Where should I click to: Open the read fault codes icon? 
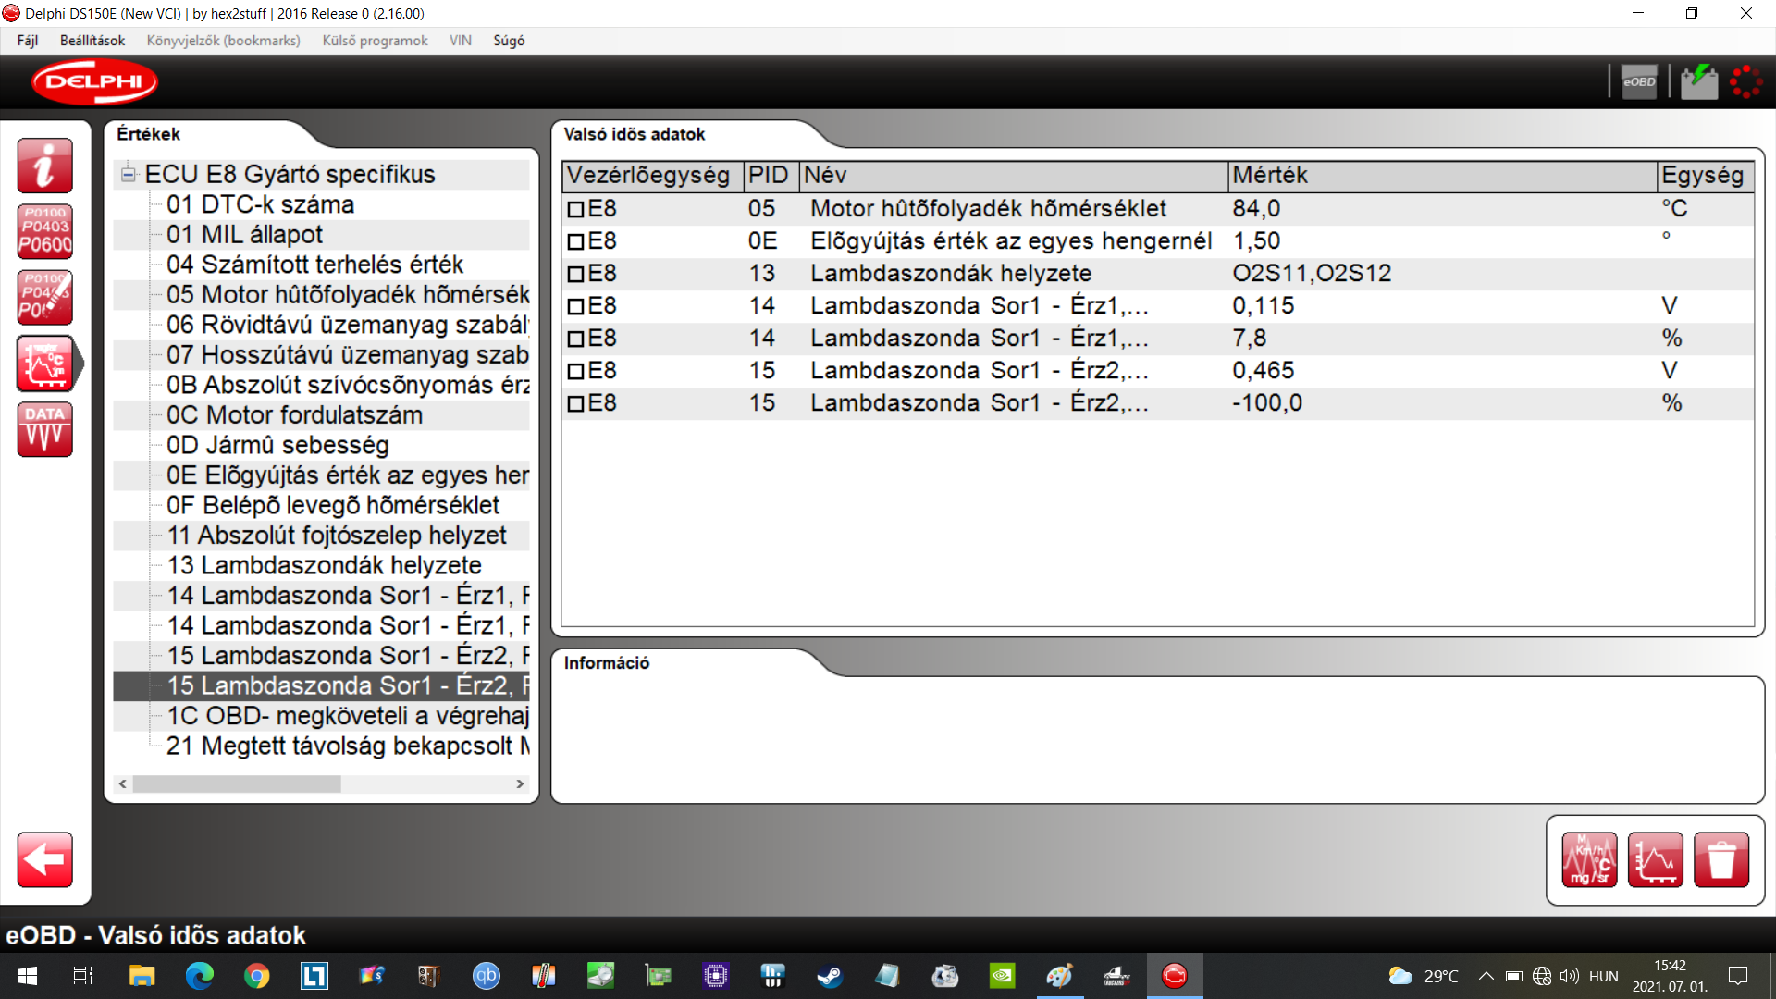coord(44,231)
